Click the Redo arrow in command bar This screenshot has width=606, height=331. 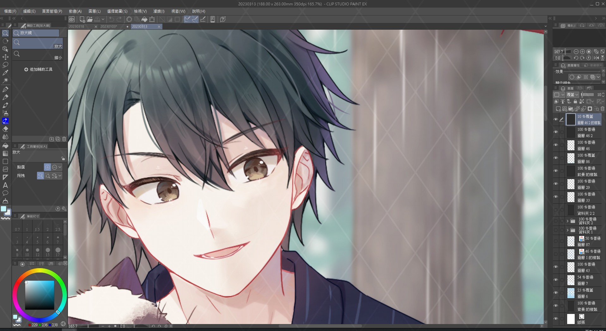click(119, 19)
